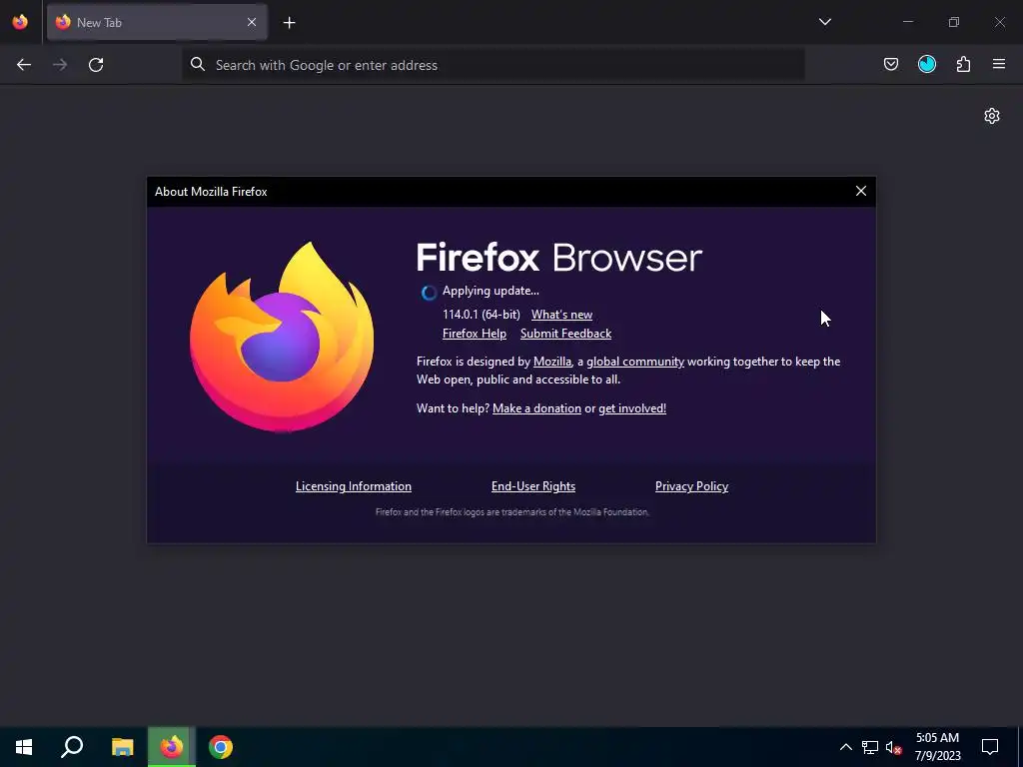Image resolution: width=1023 pixels, height=767 pixels.
Task: Click the Applying update... status text
Action: [491, 291]
